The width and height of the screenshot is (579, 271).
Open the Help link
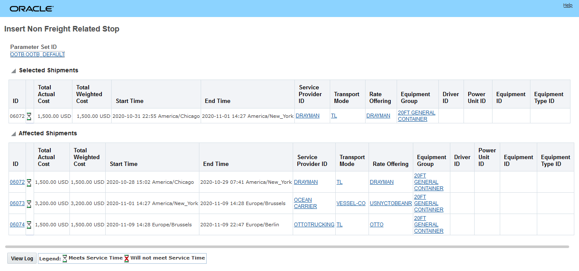(567, 6)
